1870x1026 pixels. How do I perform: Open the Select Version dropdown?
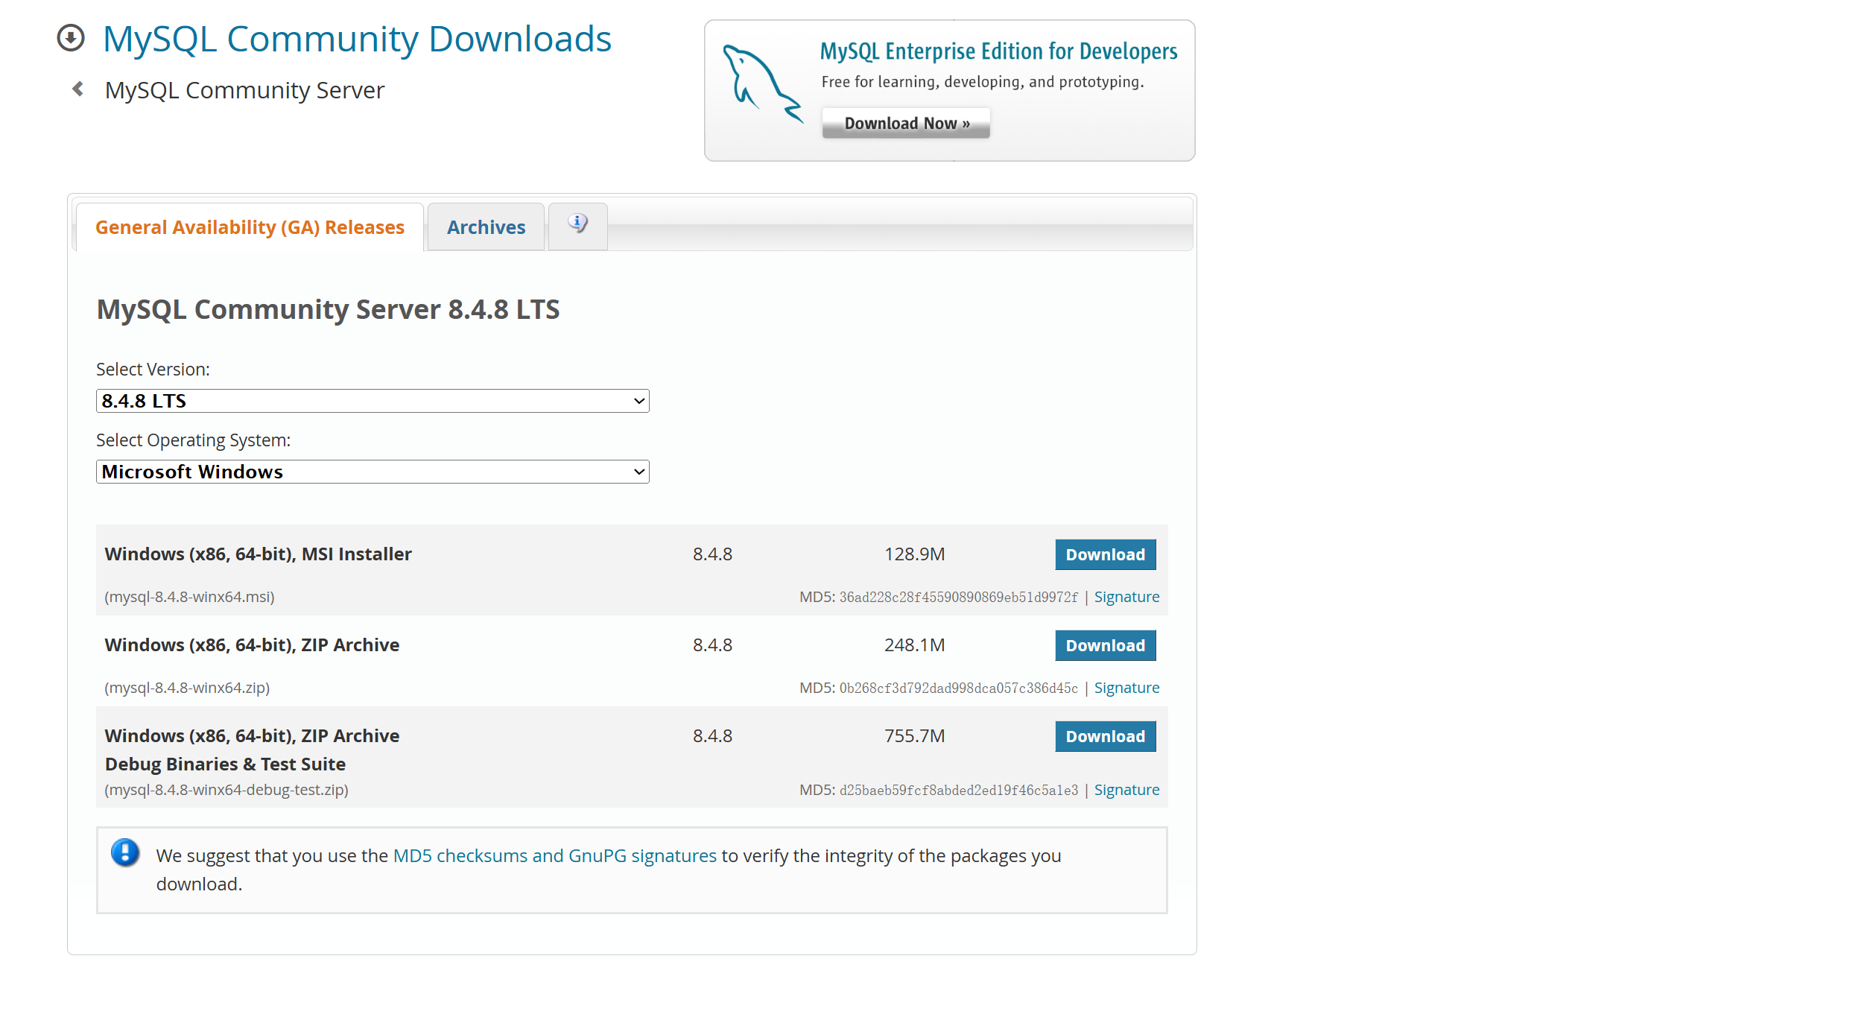373,401
